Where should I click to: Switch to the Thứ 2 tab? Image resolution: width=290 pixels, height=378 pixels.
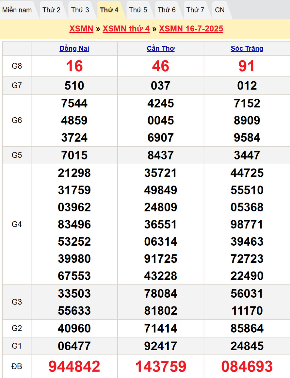(52, 10)
